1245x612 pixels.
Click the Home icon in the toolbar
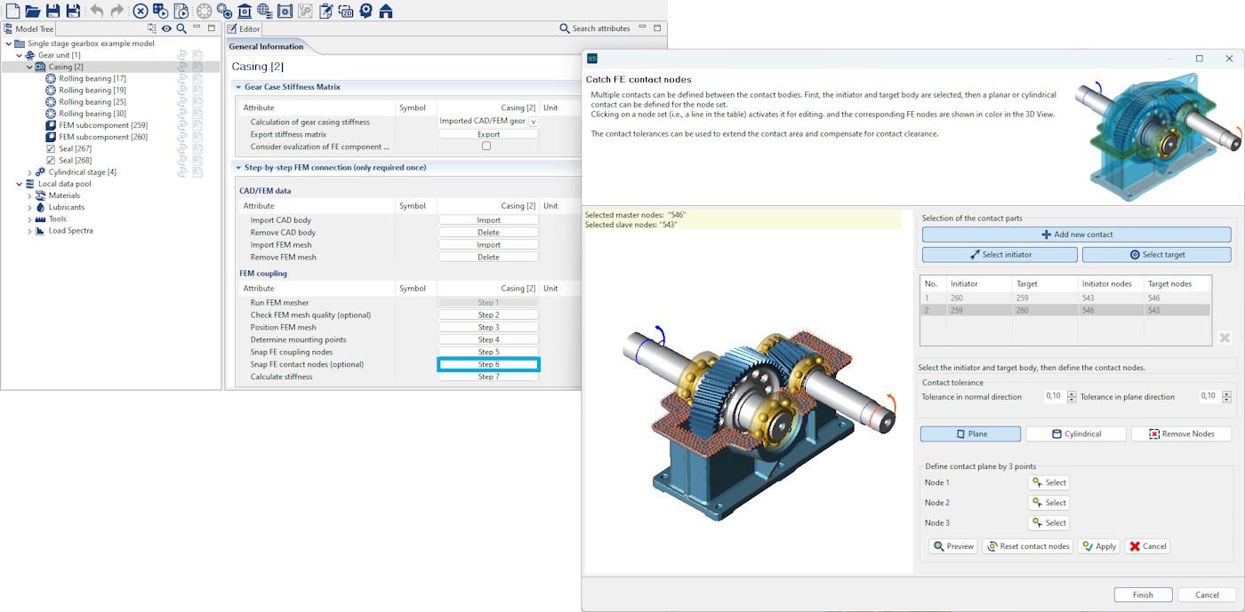(386, 11)
